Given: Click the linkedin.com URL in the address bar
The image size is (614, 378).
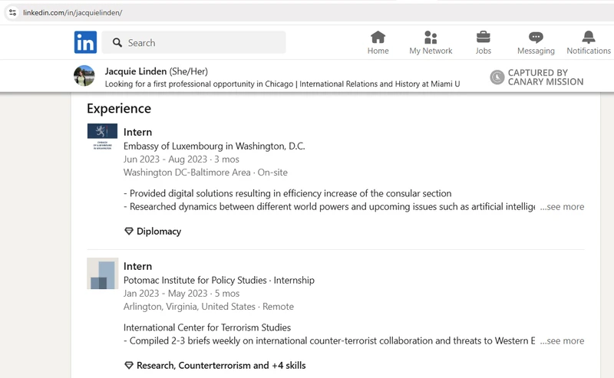Looking at the screenshot, I should click(72, 13).
